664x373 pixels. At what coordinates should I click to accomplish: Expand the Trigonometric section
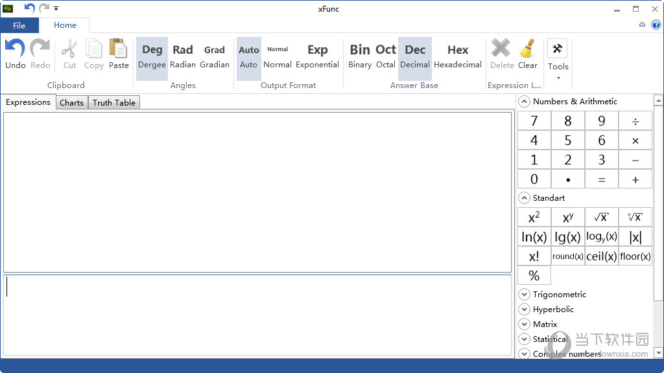(x=524, y=295)
